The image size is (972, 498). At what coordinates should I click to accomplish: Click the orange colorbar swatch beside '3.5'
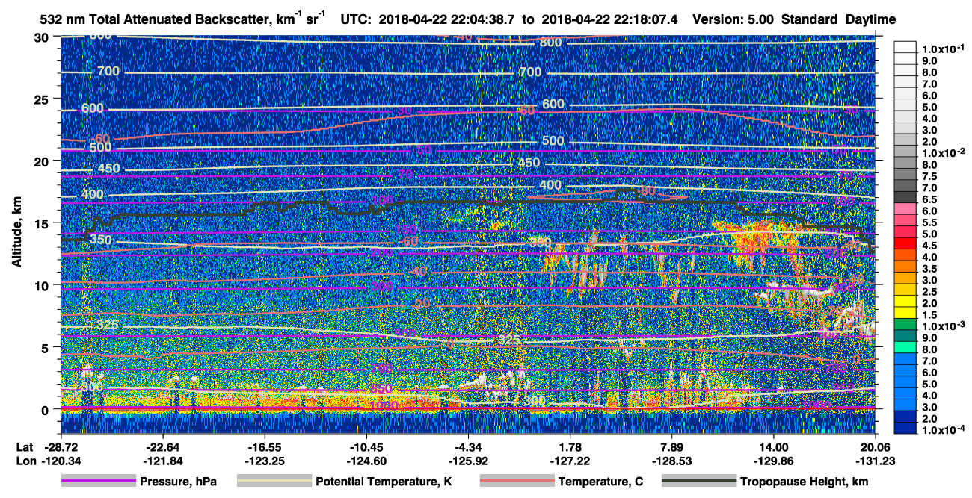coord(906,267)
